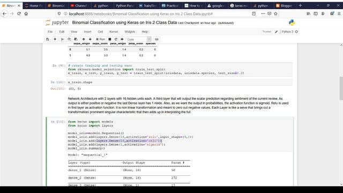
Task: Open the Cell menu
Action: (x=100, y=32)
